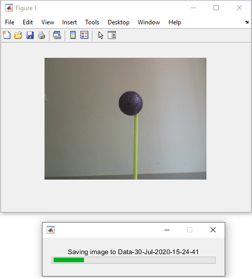Image resolution: width=252 pixels, height=279 pixels.
Task: Click the Link Plot toolbar icon
Action: point(57,35)
